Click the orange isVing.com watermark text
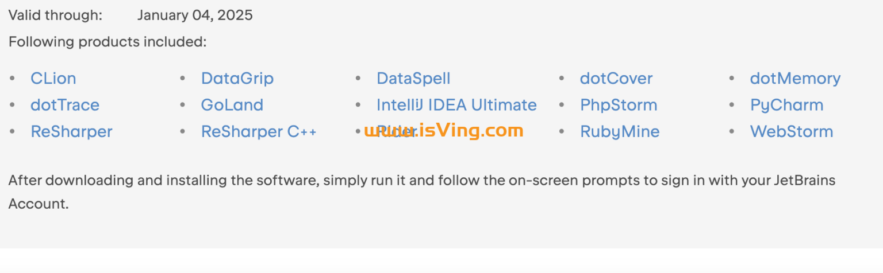The width and height of the screenshot is (883, 273). tap(471, 130)
